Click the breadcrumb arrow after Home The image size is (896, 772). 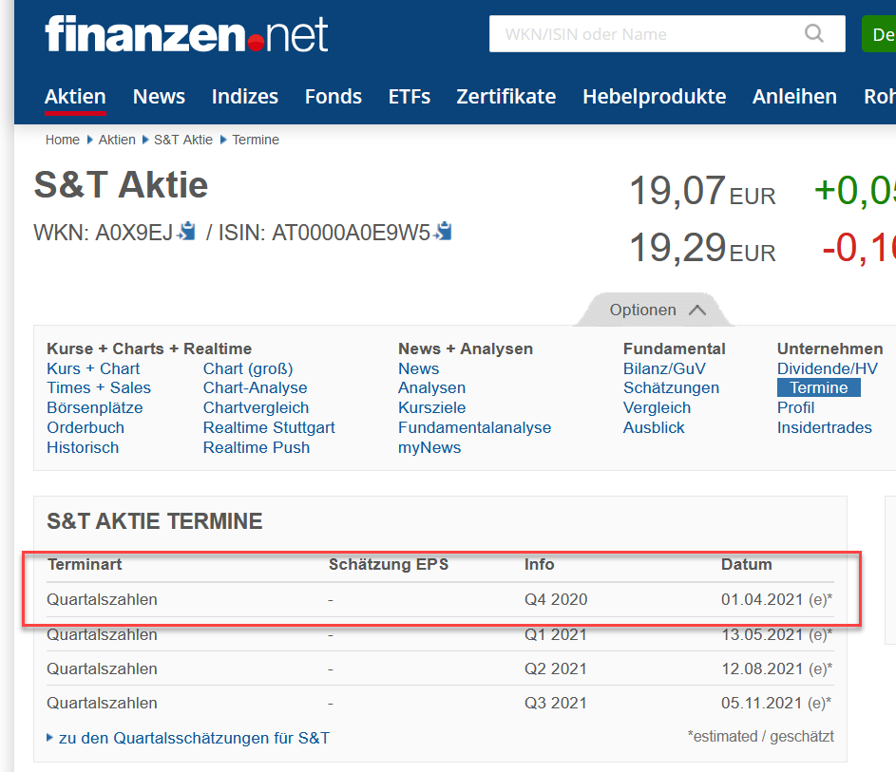click(88, 140)
